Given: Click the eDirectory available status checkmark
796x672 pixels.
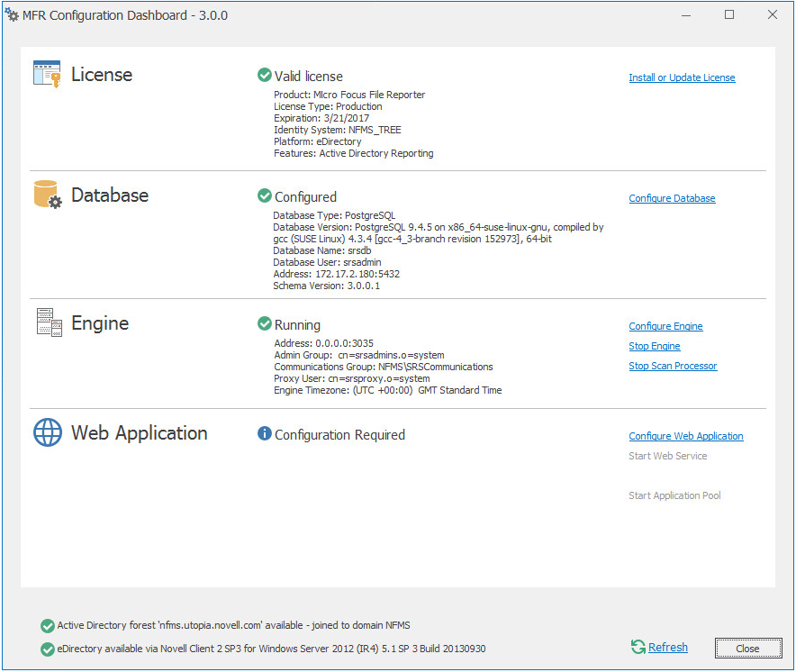Looking at the screenshot, I should [48, 649].
